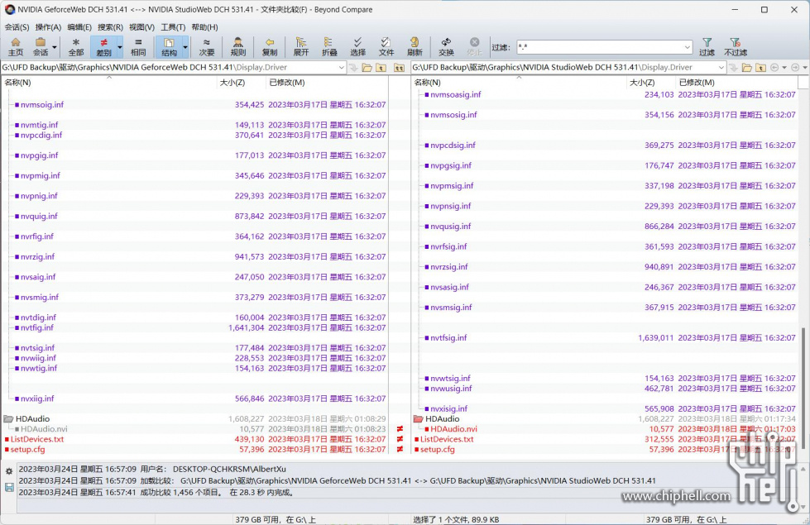This screenshot has width=810, height=525.
Task: Click 展开 (Expand all) in toolbar
Action: (301, 47)
